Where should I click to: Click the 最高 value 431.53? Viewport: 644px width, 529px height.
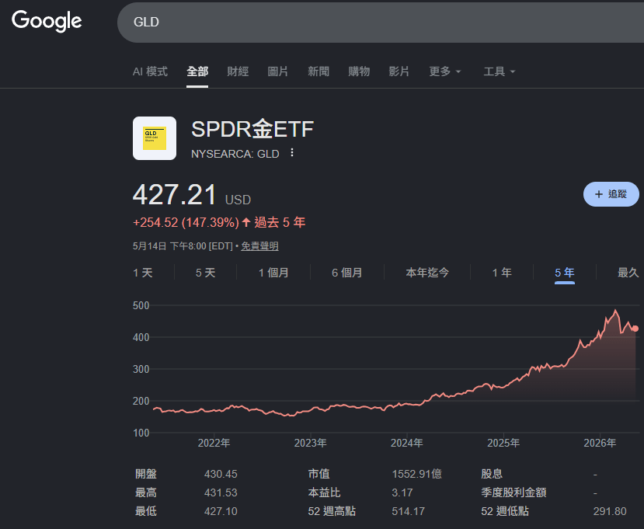(221, 492)
